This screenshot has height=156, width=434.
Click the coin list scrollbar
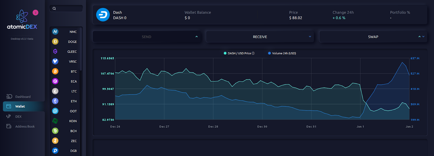click(x=81, y=49)
